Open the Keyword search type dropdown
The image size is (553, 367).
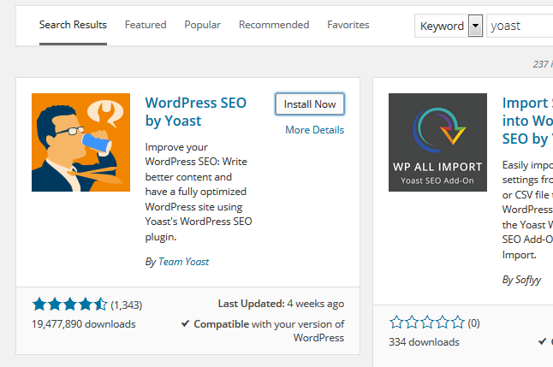[449, 26]
